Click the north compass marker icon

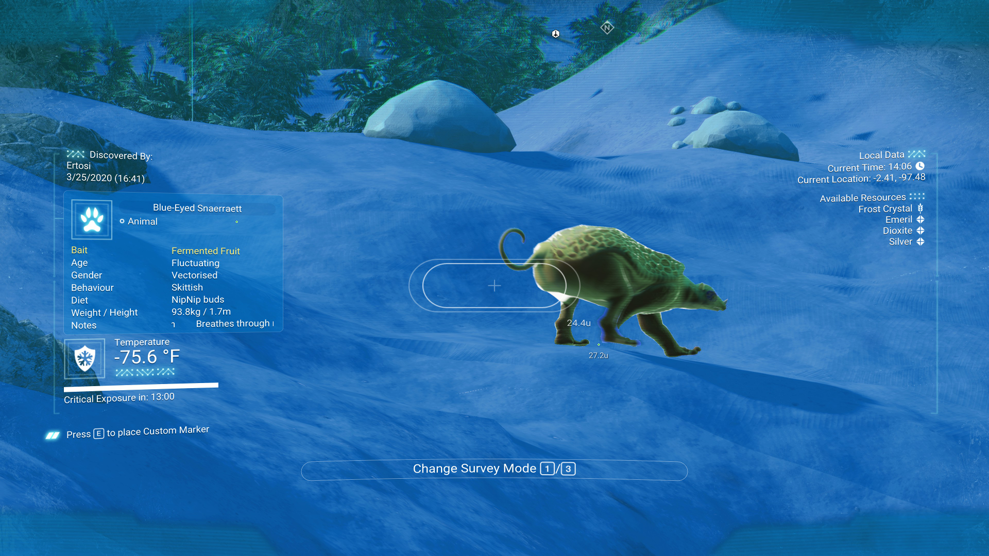tap(607, 28)
